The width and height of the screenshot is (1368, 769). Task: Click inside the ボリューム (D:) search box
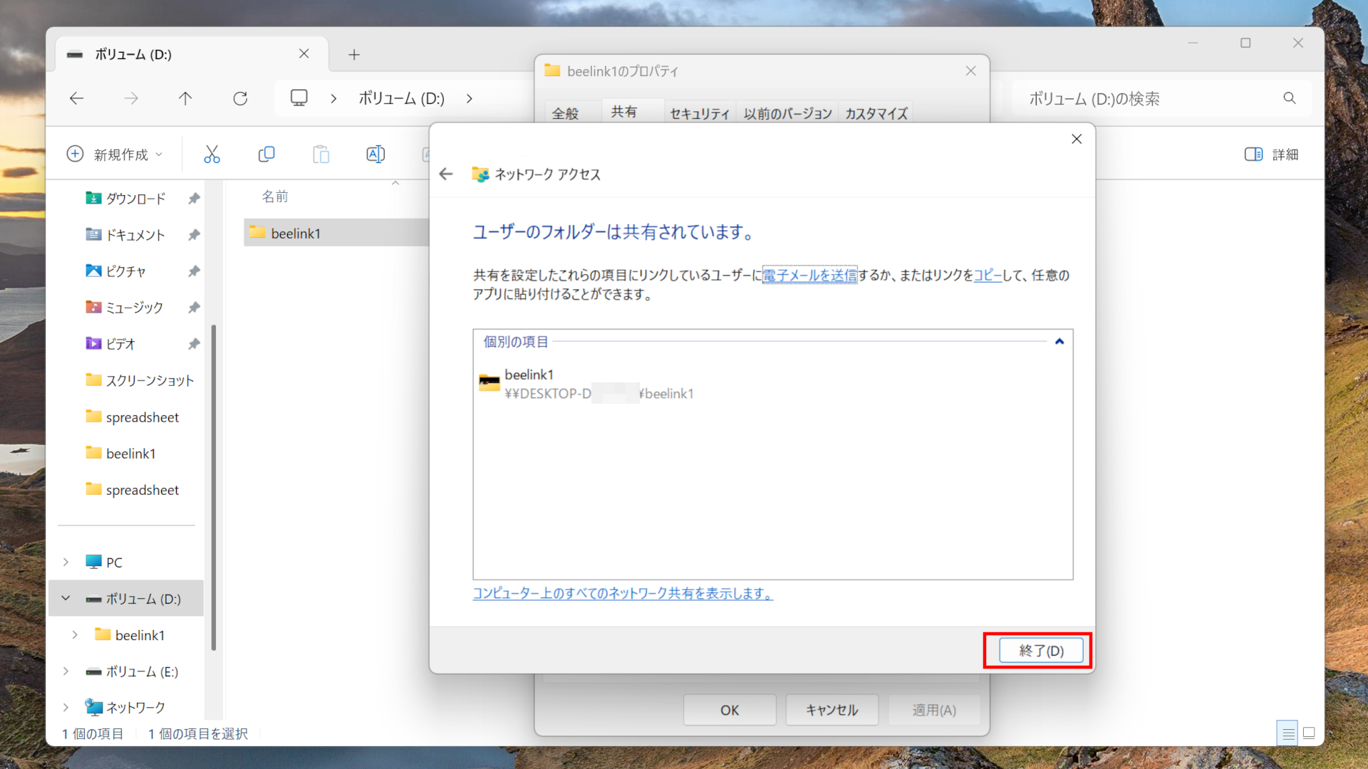(x=1140, y=98)
